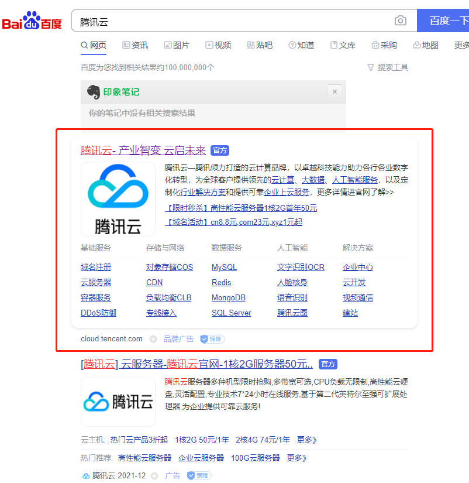469x483 pixels.
Task: Open the 地图 tab
Action: pos(426,45)
